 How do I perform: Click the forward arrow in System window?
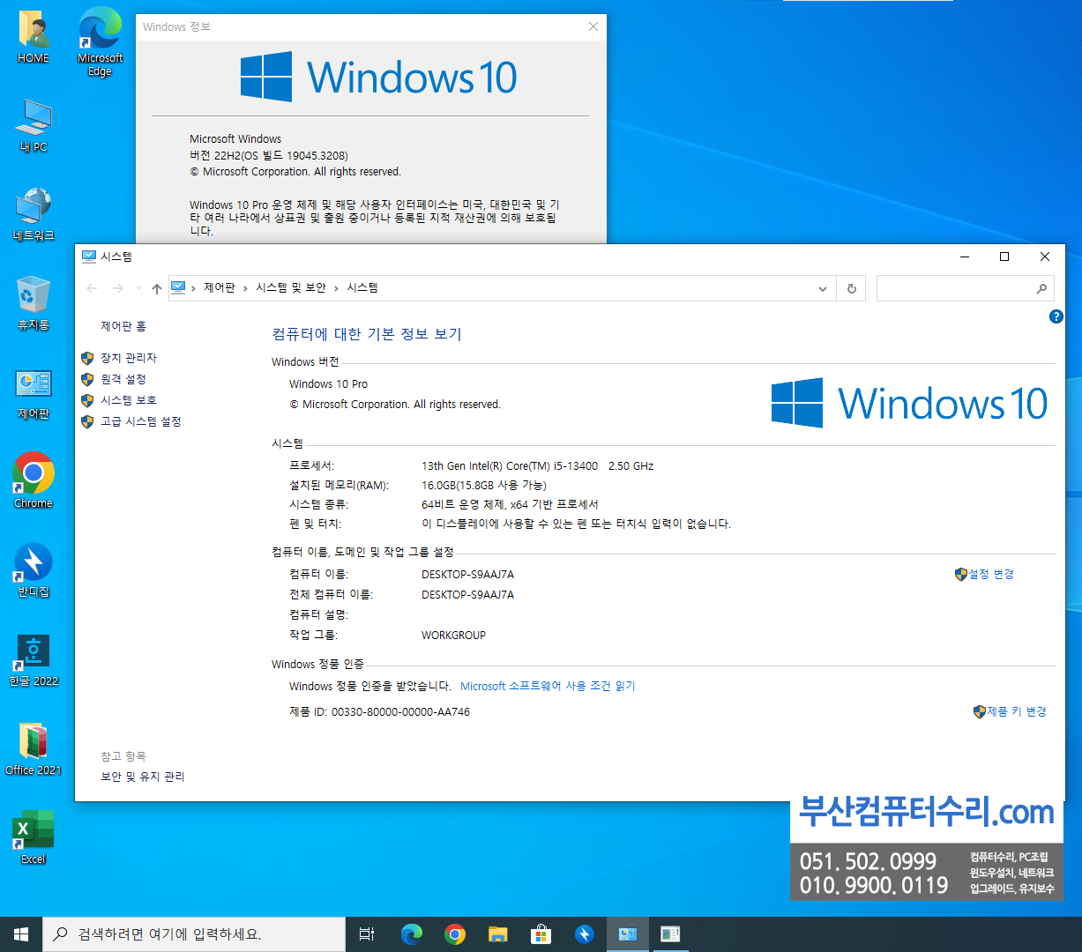(118, 288)
